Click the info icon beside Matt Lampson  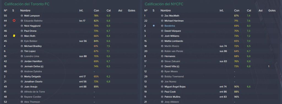click(x=22, y=16)
